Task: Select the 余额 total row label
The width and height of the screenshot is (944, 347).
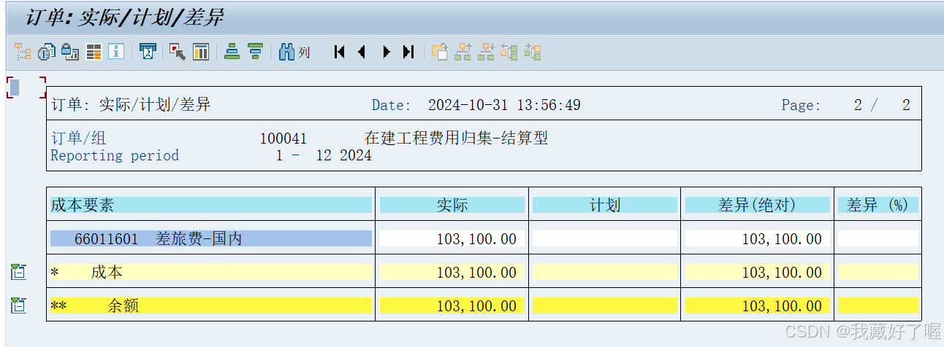Action: pyautogui.click(x=211, y=305)
